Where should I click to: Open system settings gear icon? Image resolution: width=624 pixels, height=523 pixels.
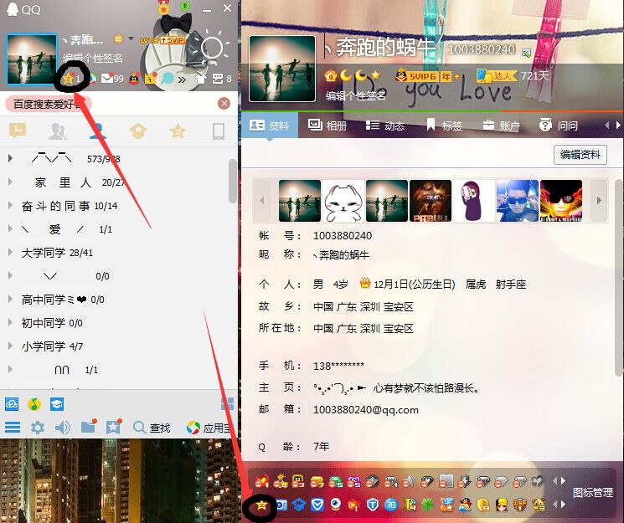coord(38,428)
